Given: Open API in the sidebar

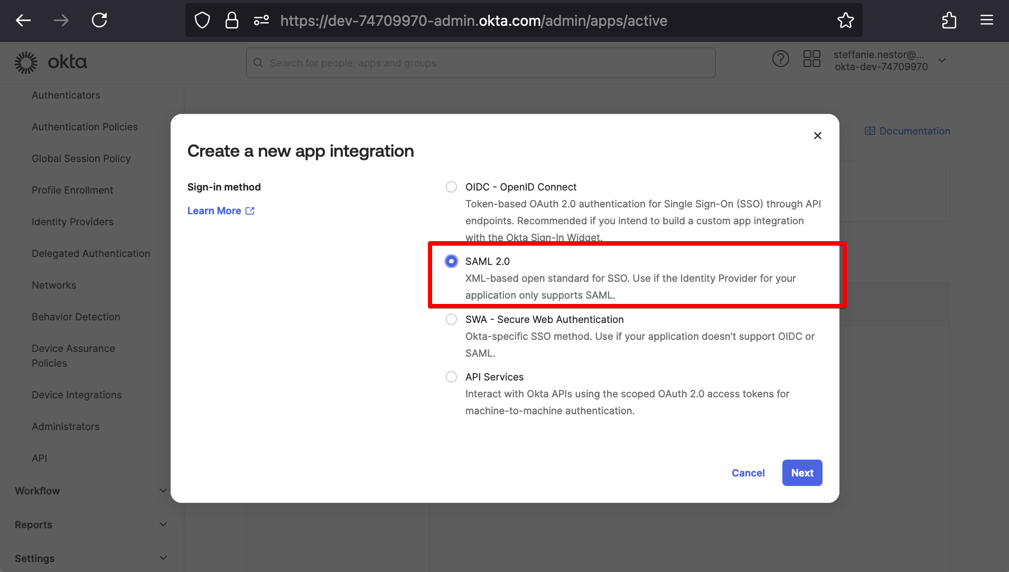Looking at the screenshot, I should (40, 458).
